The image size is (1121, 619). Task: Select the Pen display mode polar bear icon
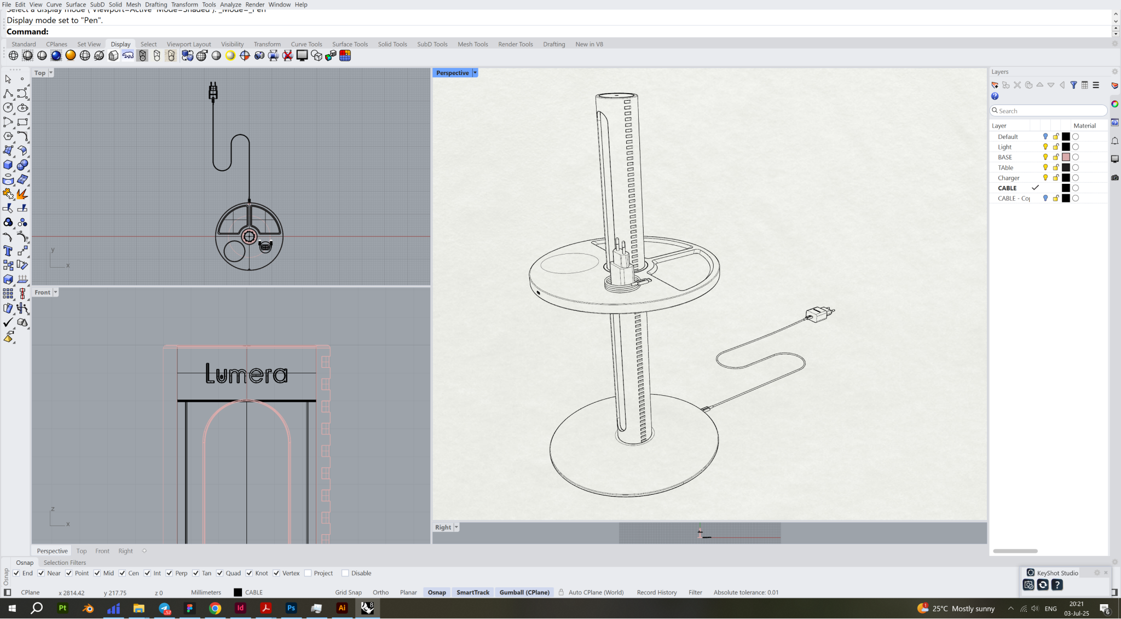[x=128, y=56]
